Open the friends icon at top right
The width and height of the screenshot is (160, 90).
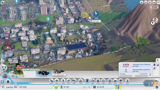pos(154,2)
